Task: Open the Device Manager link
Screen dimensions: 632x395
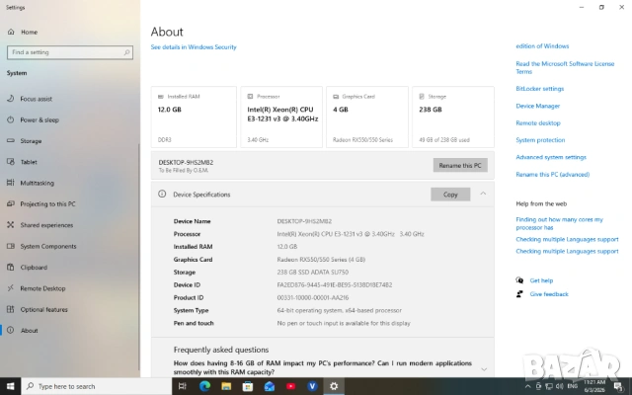Action: [537, 106]
